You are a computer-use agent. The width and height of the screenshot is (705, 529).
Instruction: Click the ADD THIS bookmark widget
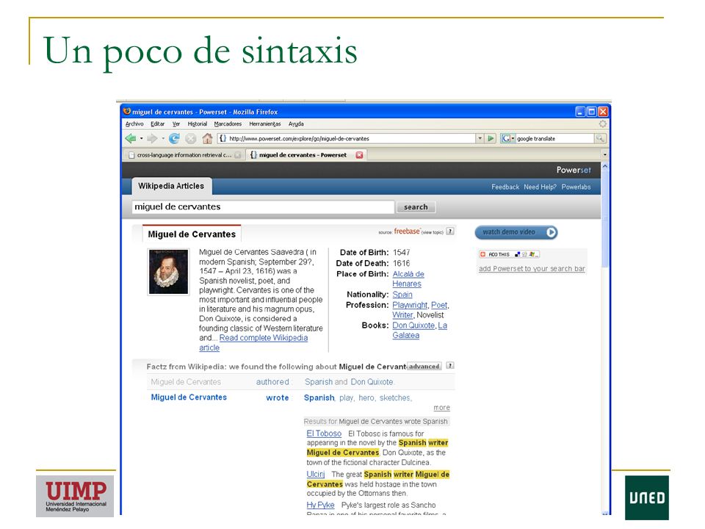(x=509, y=254)
